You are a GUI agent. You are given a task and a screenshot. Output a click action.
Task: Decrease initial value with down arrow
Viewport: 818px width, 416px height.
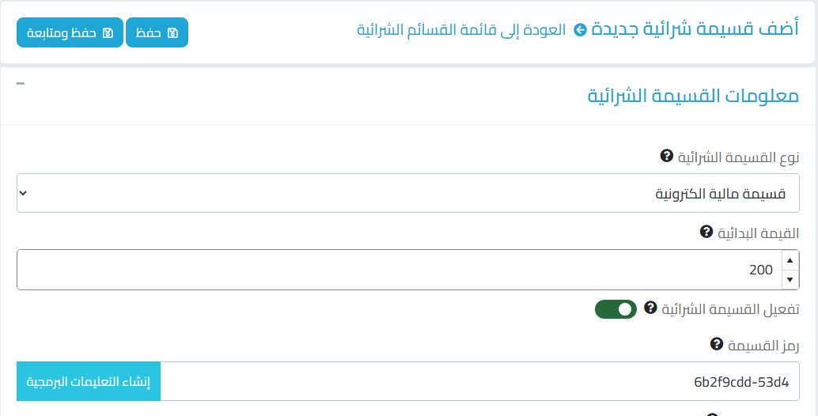(790, 279)
